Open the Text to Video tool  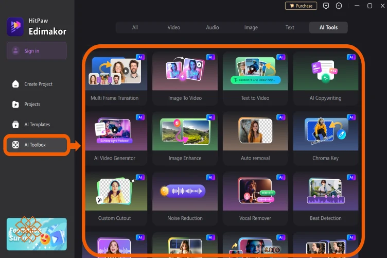pos(255,79)
